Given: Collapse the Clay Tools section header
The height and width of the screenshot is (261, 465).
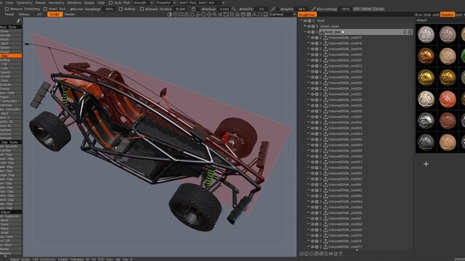Looking at the screenshot, I should pos(11,142).
